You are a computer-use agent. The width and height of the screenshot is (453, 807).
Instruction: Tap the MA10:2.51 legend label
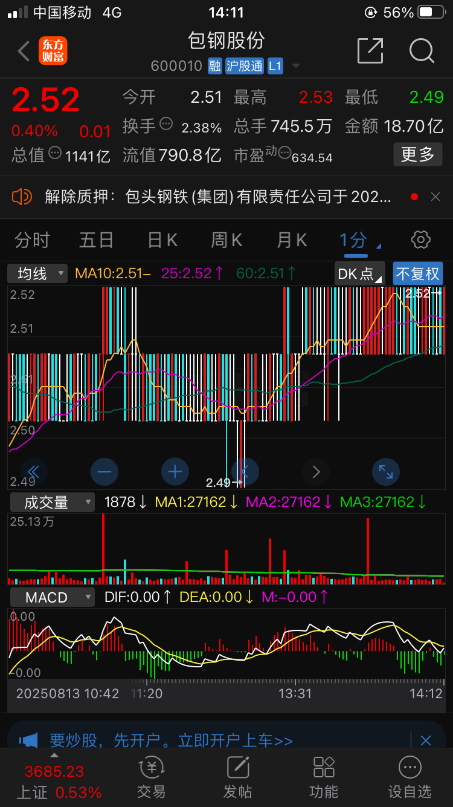click(112, 273)
